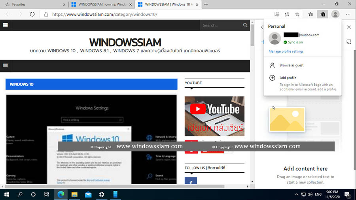Click Browse as guest person icon
This screenshot has height=200, width=356.
point(272,65)
